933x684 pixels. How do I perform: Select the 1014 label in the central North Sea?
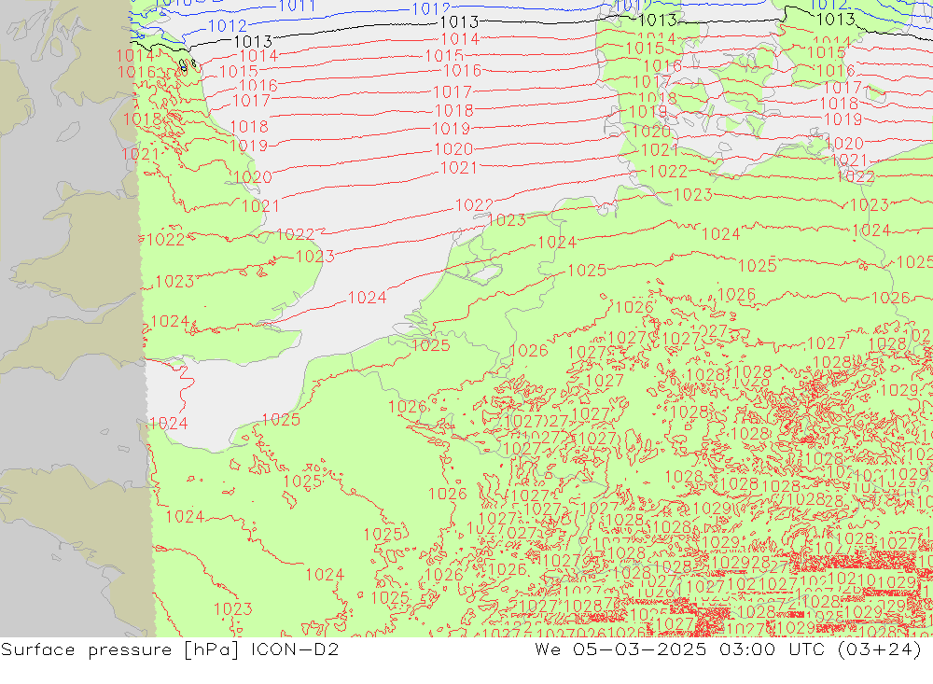(x=460, y=39)
